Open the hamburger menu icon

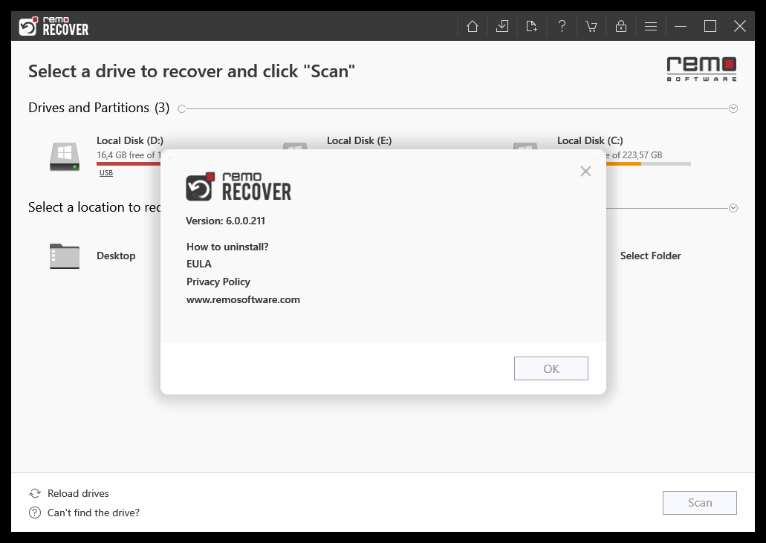651,26
